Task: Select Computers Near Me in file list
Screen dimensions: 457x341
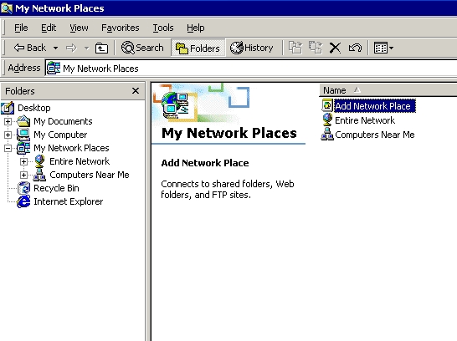Action: [375, 135]
